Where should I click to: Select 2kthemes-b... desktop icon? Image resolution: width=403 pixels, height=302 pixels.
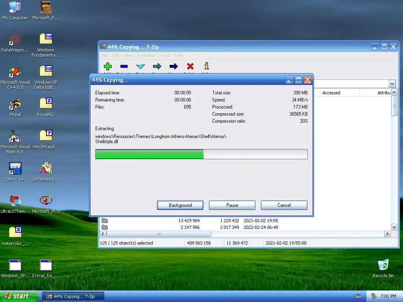[46, 172]
